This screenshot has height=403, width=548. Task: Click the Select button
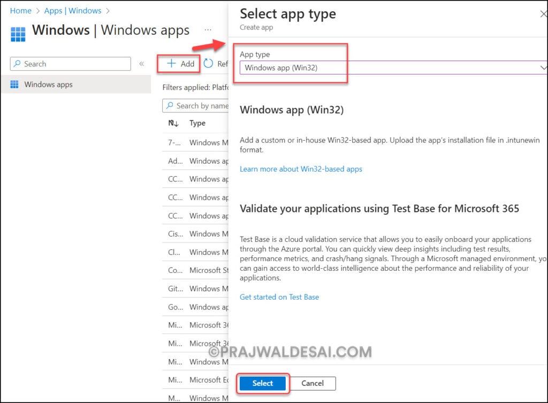(x=262, y=383)
